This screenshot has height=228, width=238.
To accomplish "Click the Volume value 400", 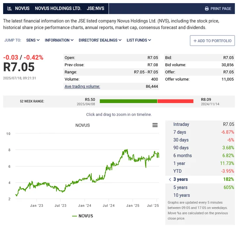I will pyautogui.click(x=154, y=79).
